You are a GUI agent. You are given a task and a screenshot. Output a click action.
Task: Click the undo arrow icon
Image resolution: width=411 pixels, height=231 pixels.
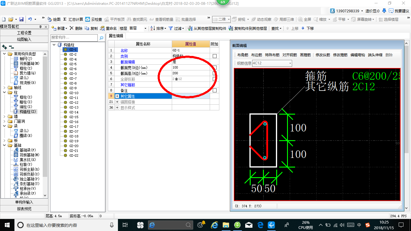30,19
